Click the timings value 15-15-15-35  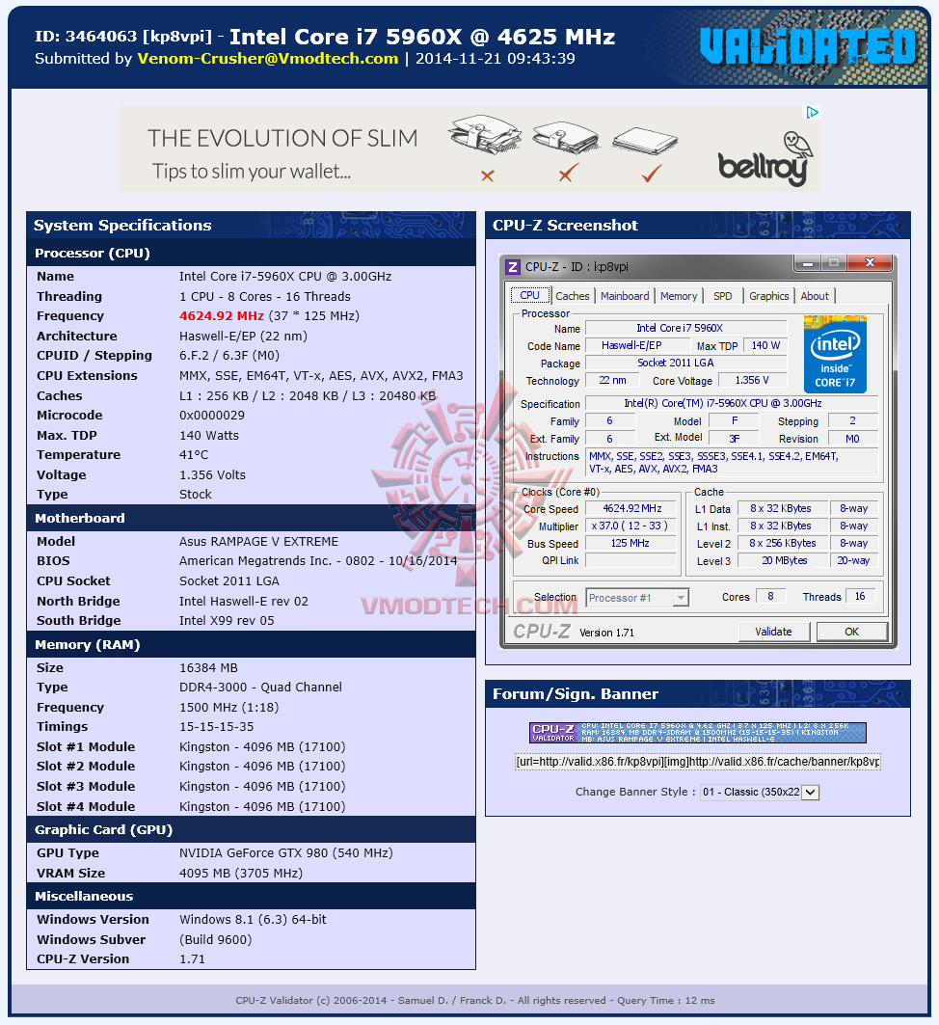click(216, 726)
